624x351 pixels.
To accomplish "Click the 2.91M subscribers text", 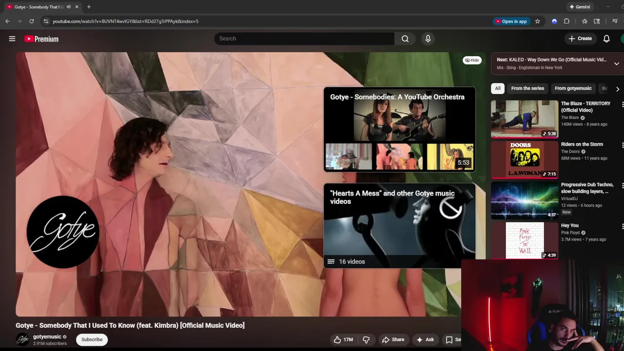I will coord(50,344).
